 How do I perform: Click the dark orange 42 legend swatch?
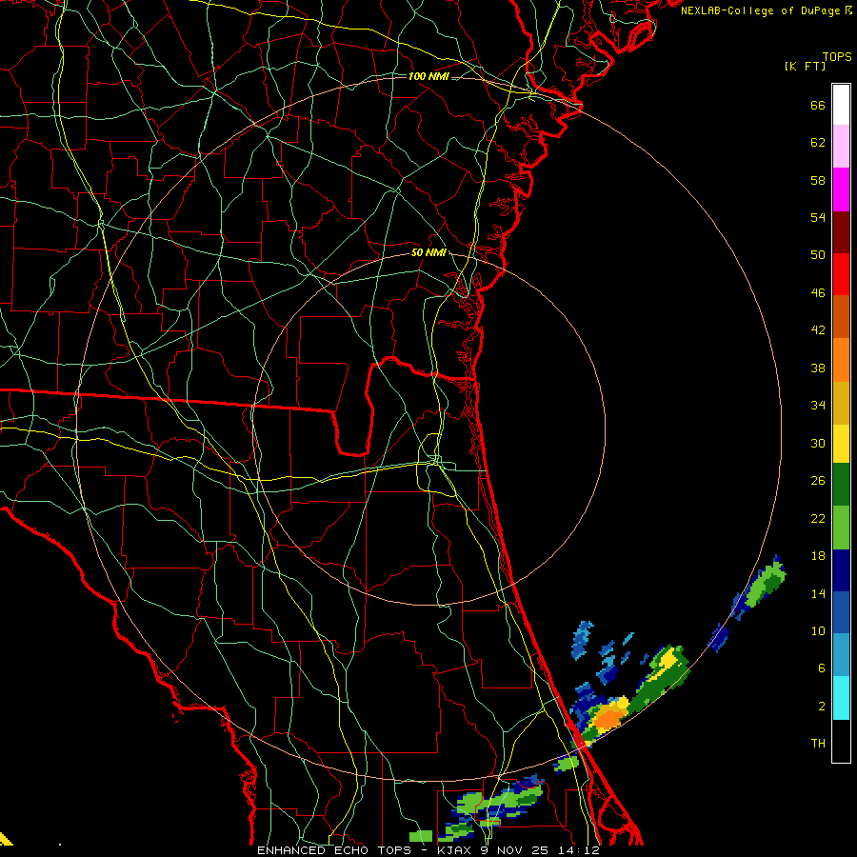click(841, 317)
